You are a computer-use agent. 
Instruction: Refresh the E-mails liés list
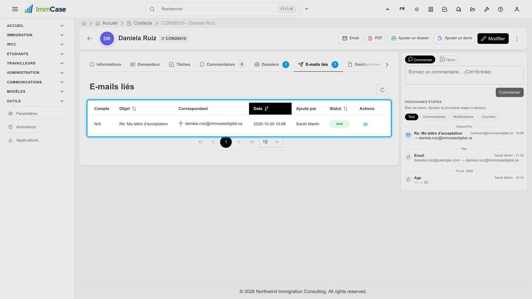pos(382,90)
